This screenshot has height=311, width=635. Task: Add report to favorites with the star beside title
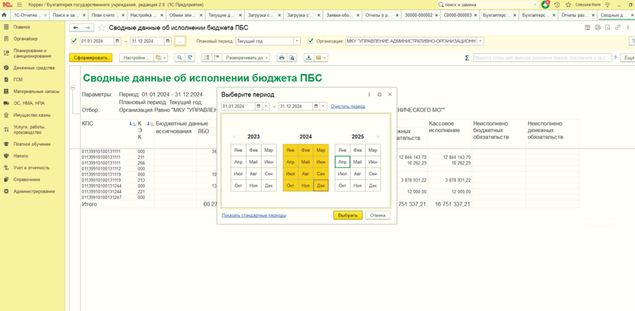point(102,27)
